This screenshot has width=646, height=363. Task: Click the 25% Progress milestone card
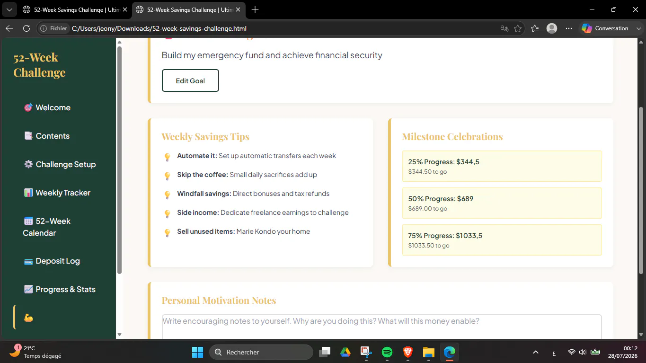tap(502, 166)
